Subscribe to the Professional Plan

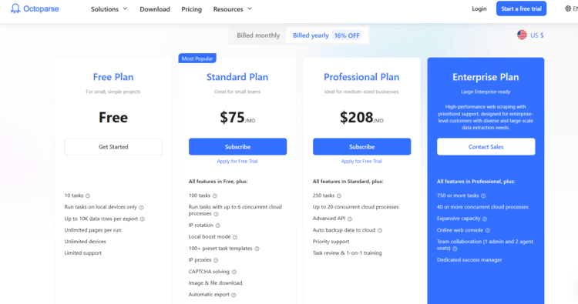362,146
